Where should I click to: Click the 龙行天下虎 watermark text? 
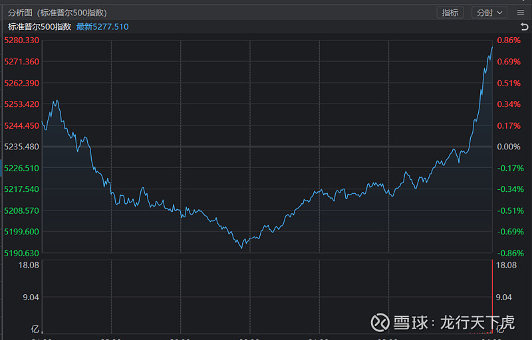(477, 323)
